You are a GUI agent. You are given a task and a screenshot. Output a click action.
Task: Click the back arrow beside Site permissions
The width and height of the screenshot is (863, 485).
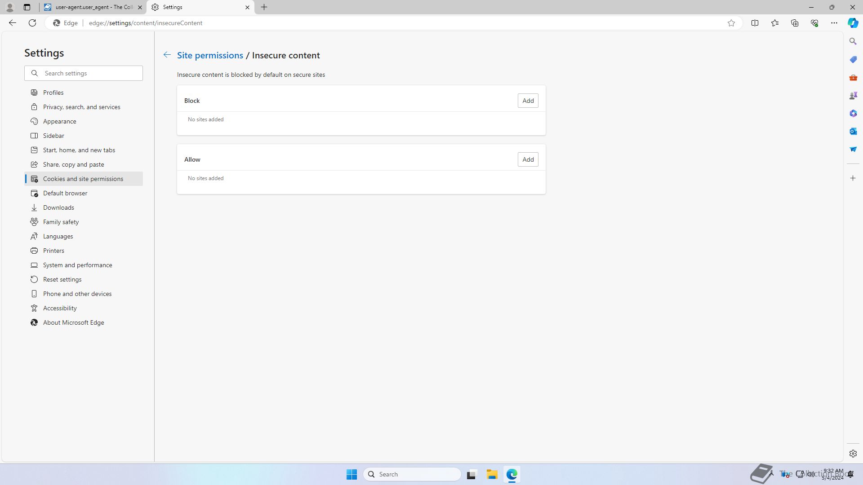coord(167,55)
